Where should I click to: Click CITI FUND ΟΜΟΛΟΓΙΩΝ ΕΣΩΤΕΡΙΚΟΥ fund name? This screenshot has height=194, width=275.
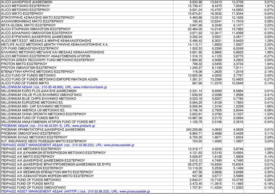pyautogui.click(x=30, y=48)
